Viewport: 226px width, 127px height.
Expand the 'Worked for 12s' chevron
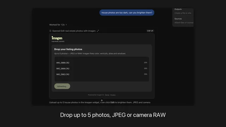click(x=66, y=25)
